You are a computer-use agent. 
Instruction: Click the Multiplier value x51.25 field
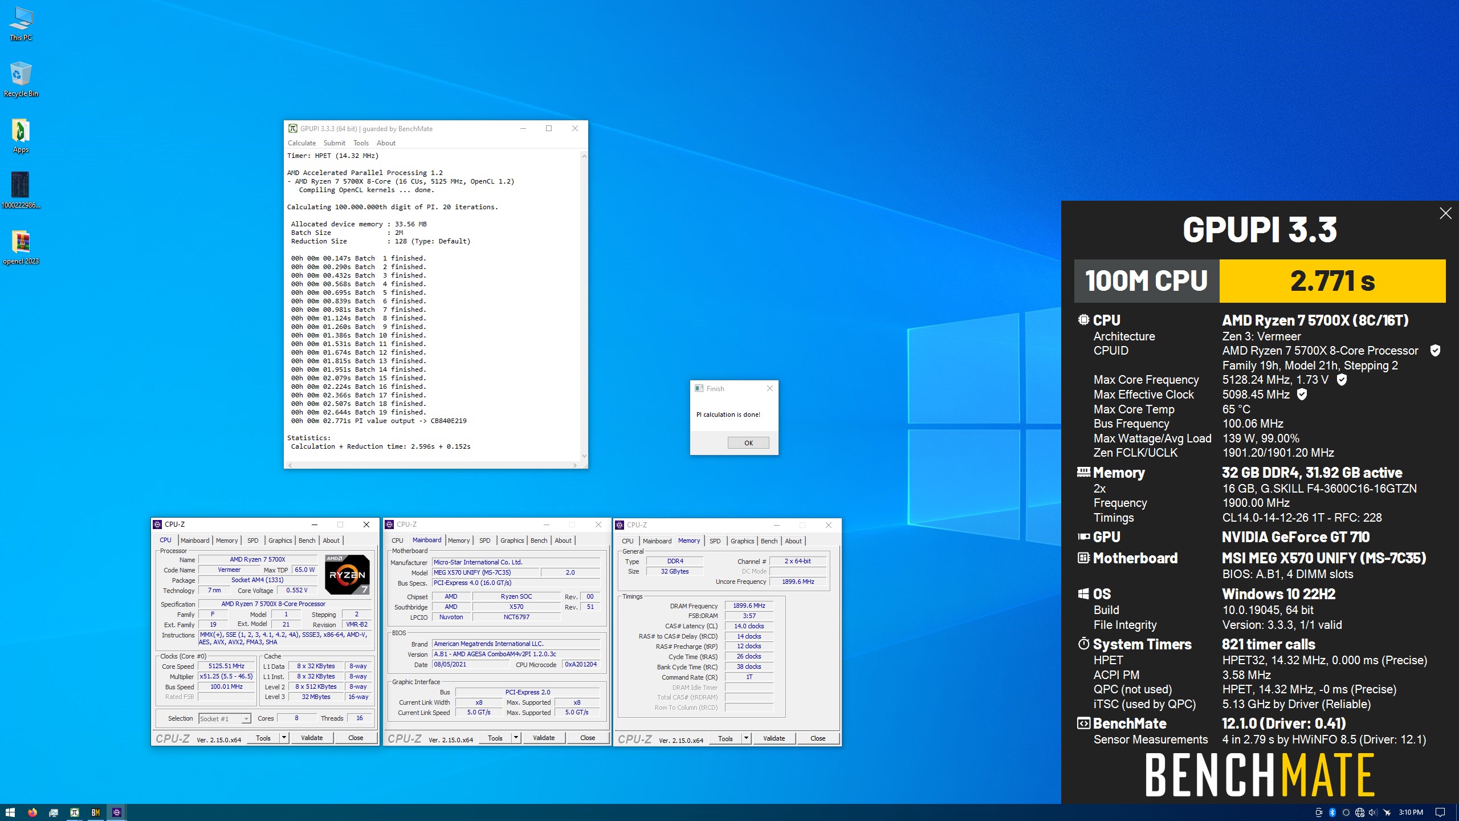click(x=226, y=676)
